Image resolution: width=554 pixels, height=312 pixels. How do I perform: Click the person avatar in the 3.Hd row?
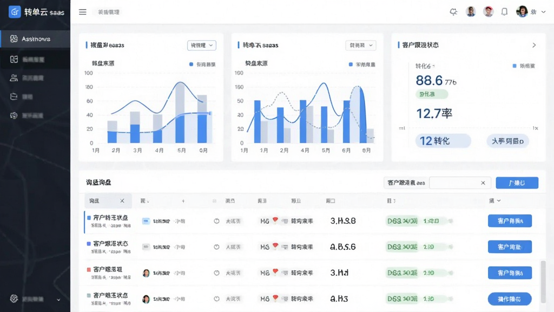tap(146, 273)
